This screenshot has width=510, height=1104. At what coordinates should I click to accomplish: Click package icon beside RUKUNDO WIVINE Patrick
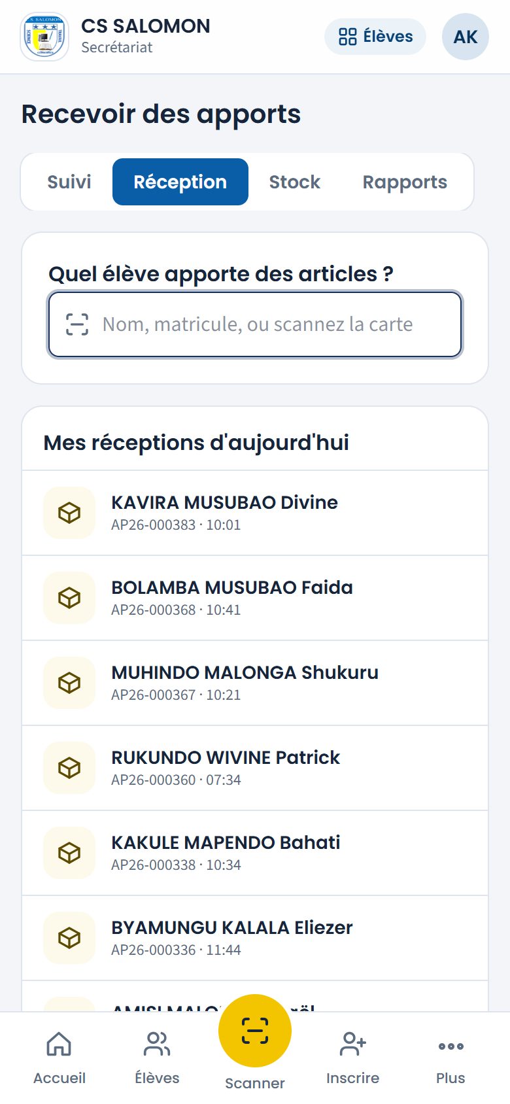[x=69, y=768]
